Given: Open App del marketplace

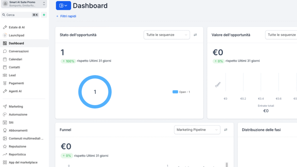Looking at the screenshot, I should point(23,162).
